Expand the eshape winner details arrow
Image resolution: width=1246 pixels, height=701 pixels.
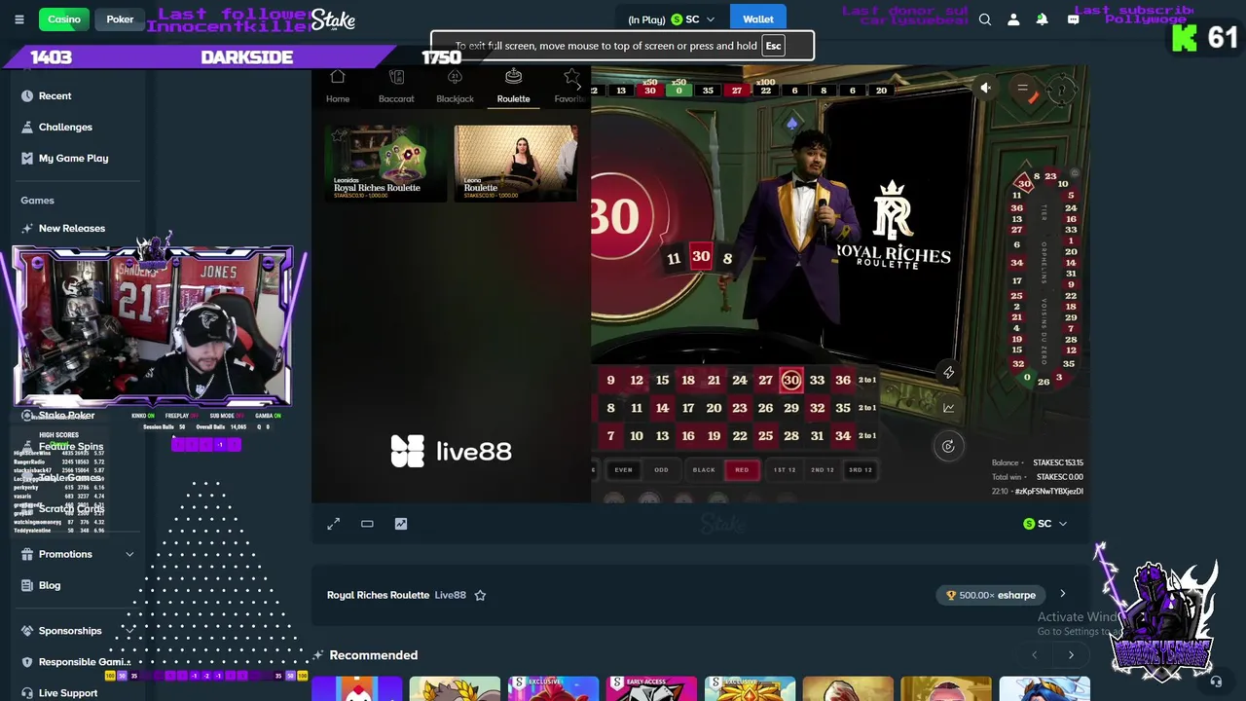point(1063,595)
